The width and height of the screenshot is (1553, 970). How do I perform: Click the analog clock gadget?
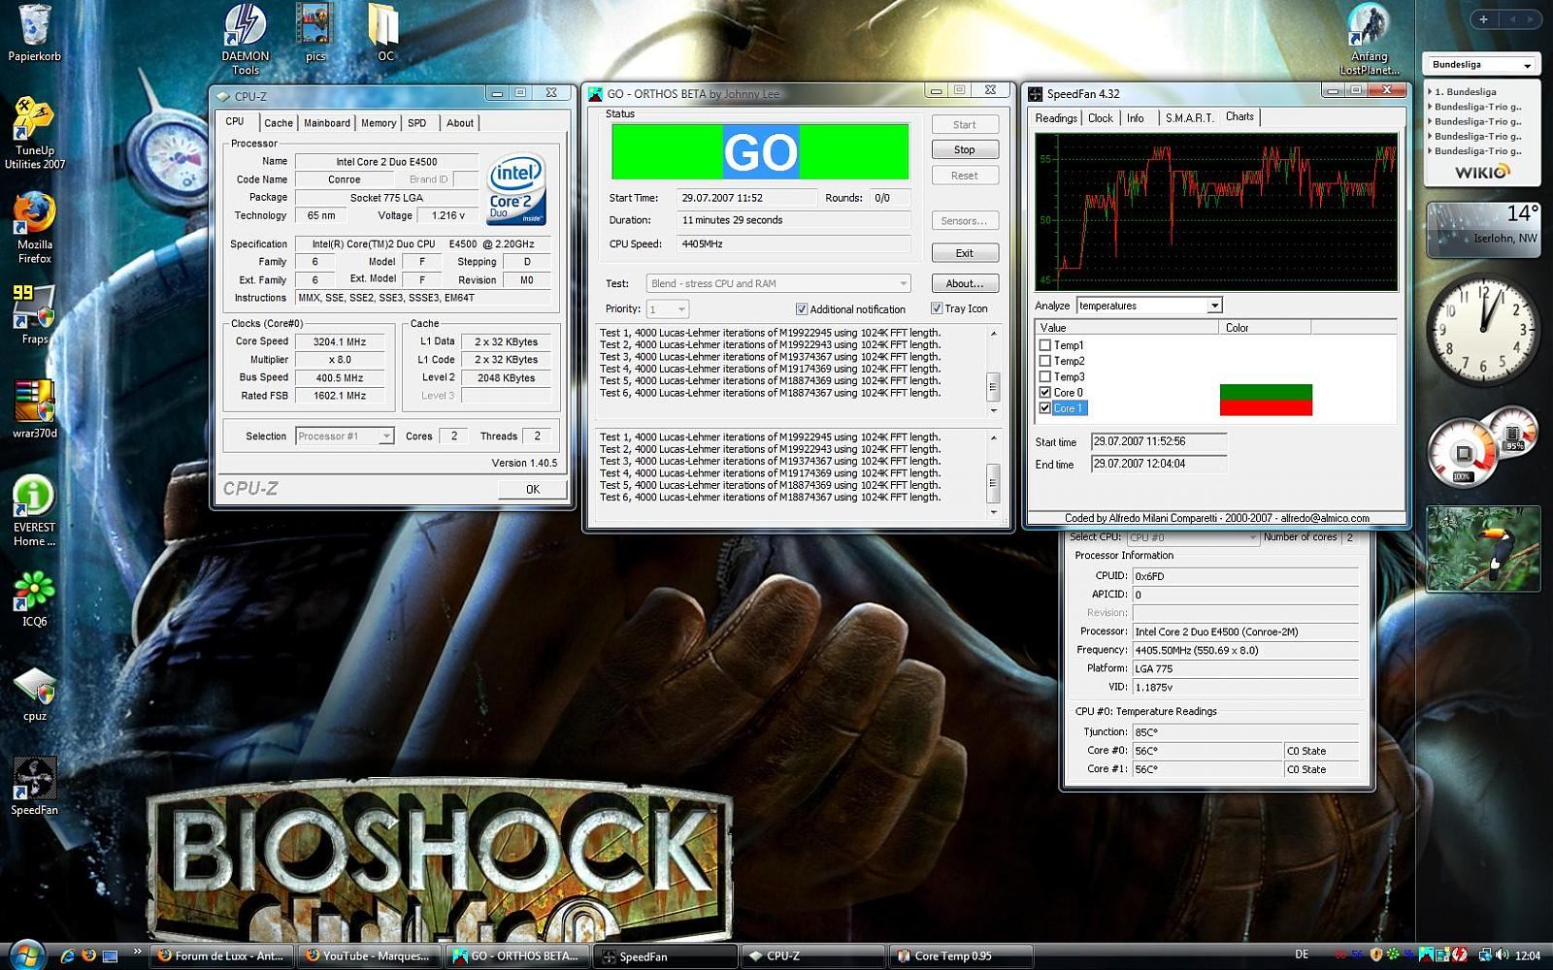1482,329
